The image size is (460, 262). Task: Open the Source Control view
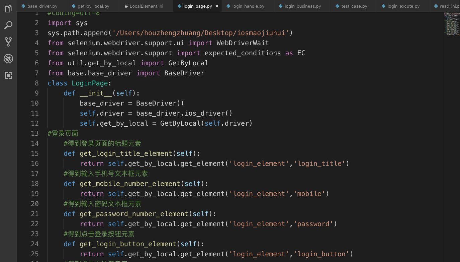[8, 42]
